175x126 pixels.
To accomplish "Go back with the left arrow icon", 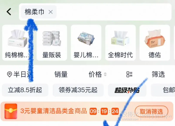I will 9,12.
